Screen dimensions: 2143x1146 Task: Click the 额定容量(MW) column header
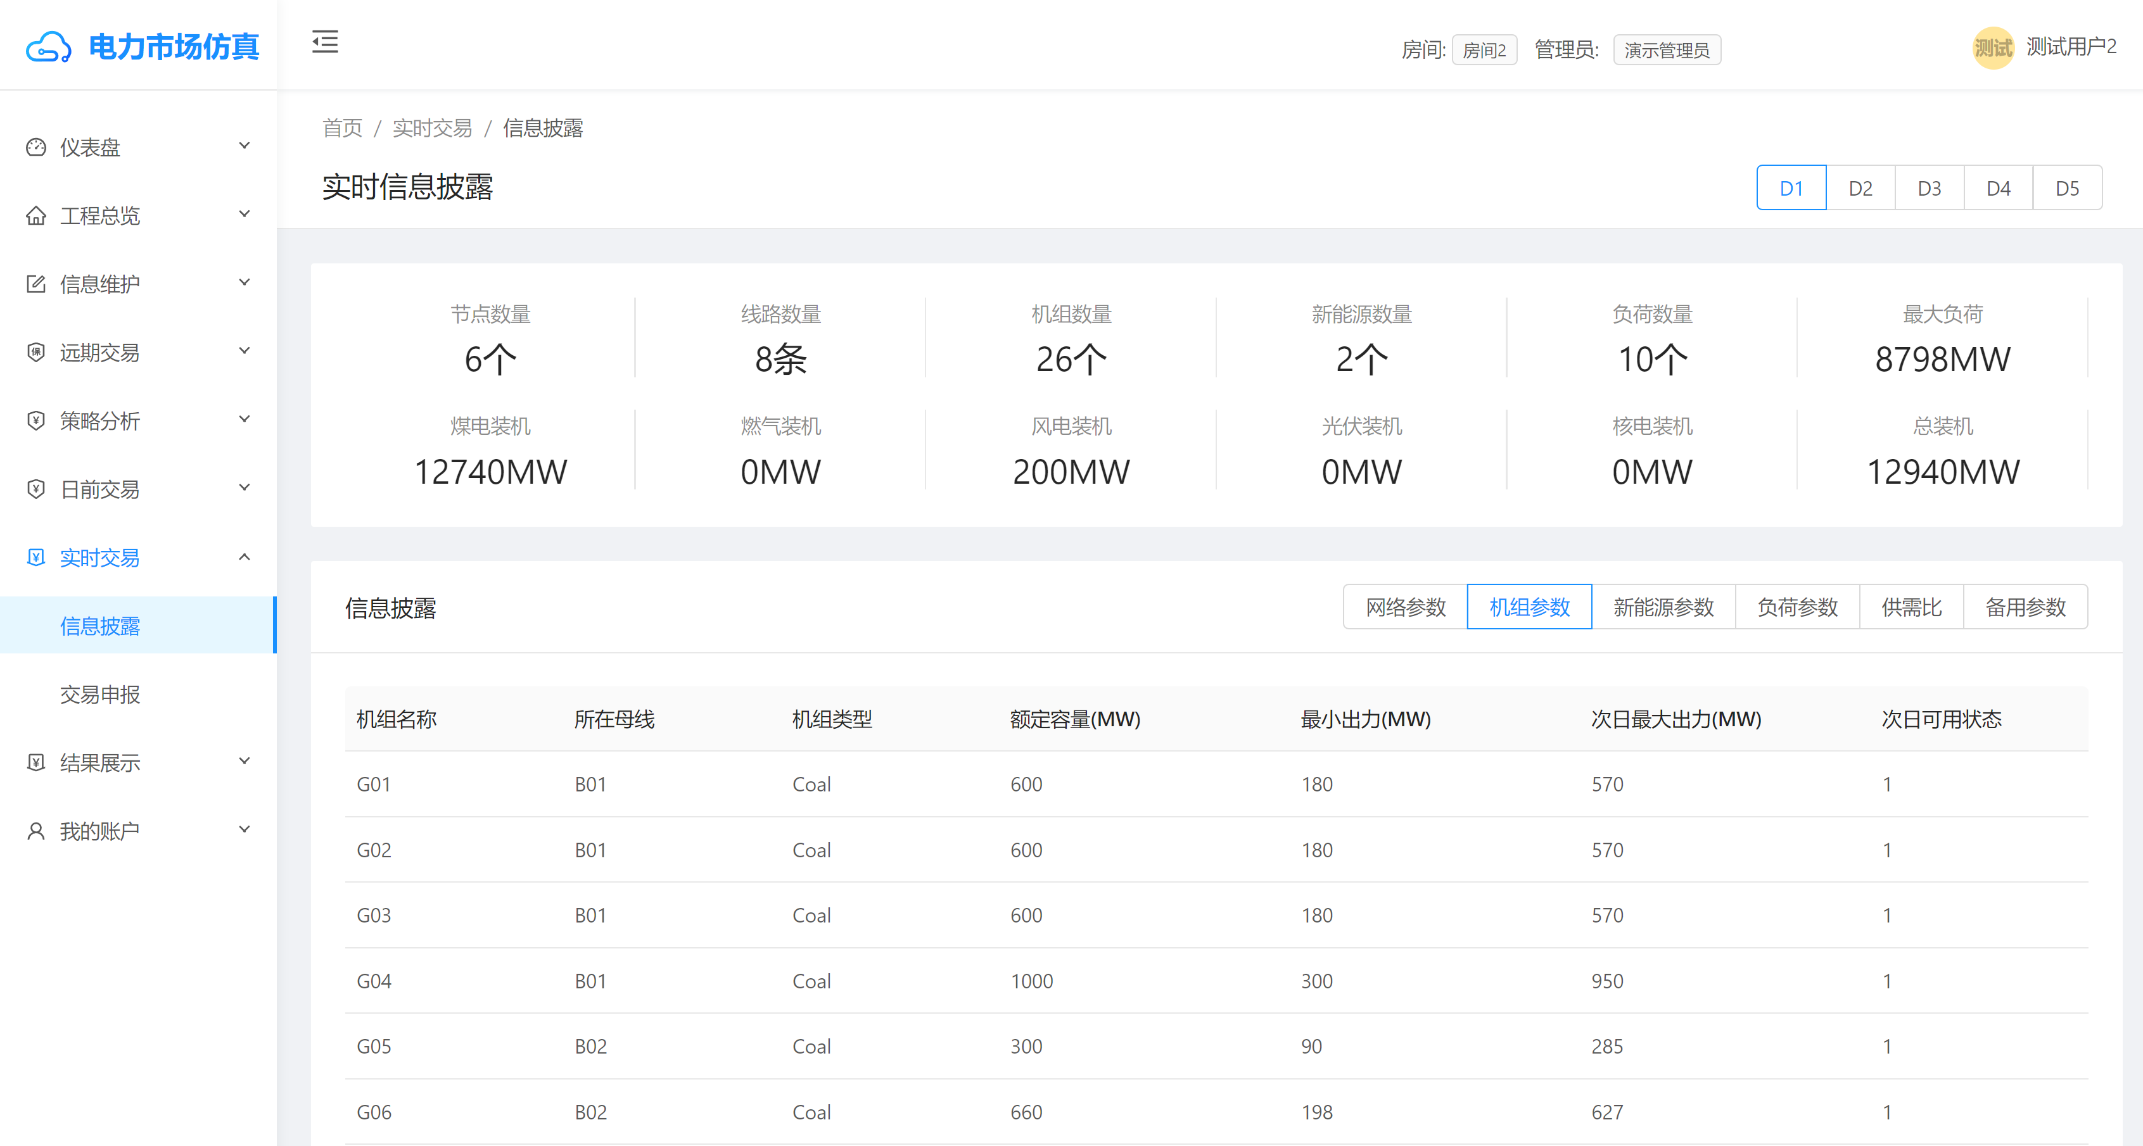click(1075, 719)
